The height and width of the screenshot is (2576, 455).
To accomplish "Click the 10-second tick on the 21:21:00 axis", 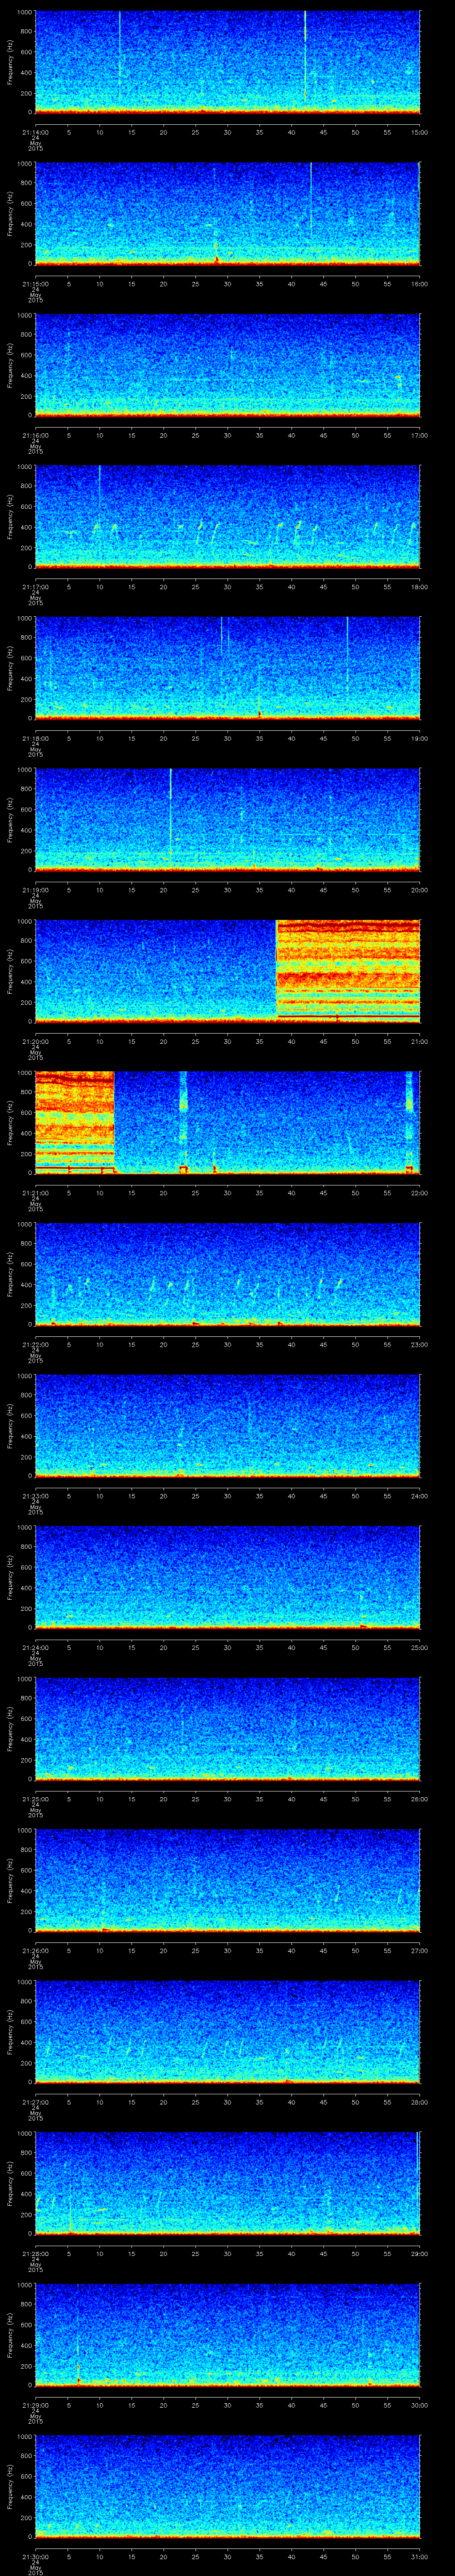I will tap(99, 1193).
